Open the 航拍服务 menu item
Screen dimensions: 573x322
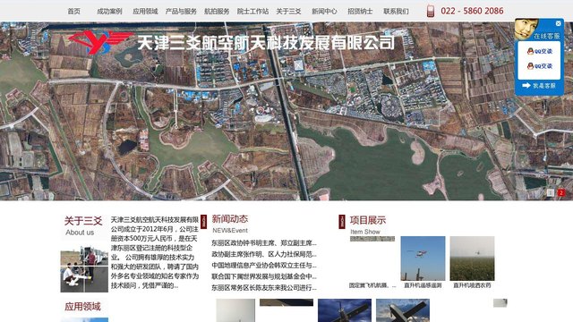tap(217, 12)
